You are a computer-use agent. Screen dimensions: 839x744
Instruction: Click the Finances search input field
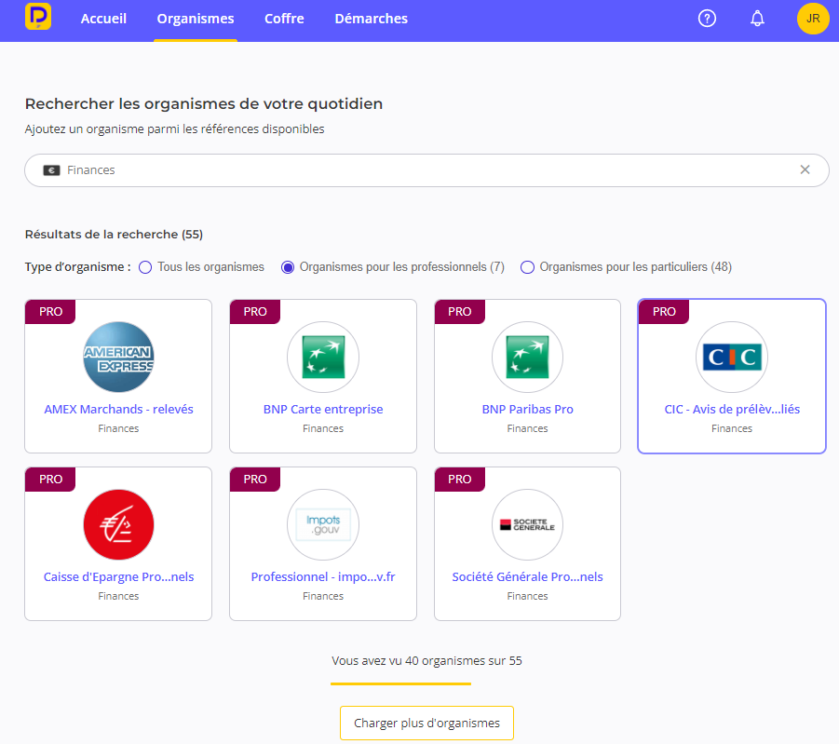[419, 170]
